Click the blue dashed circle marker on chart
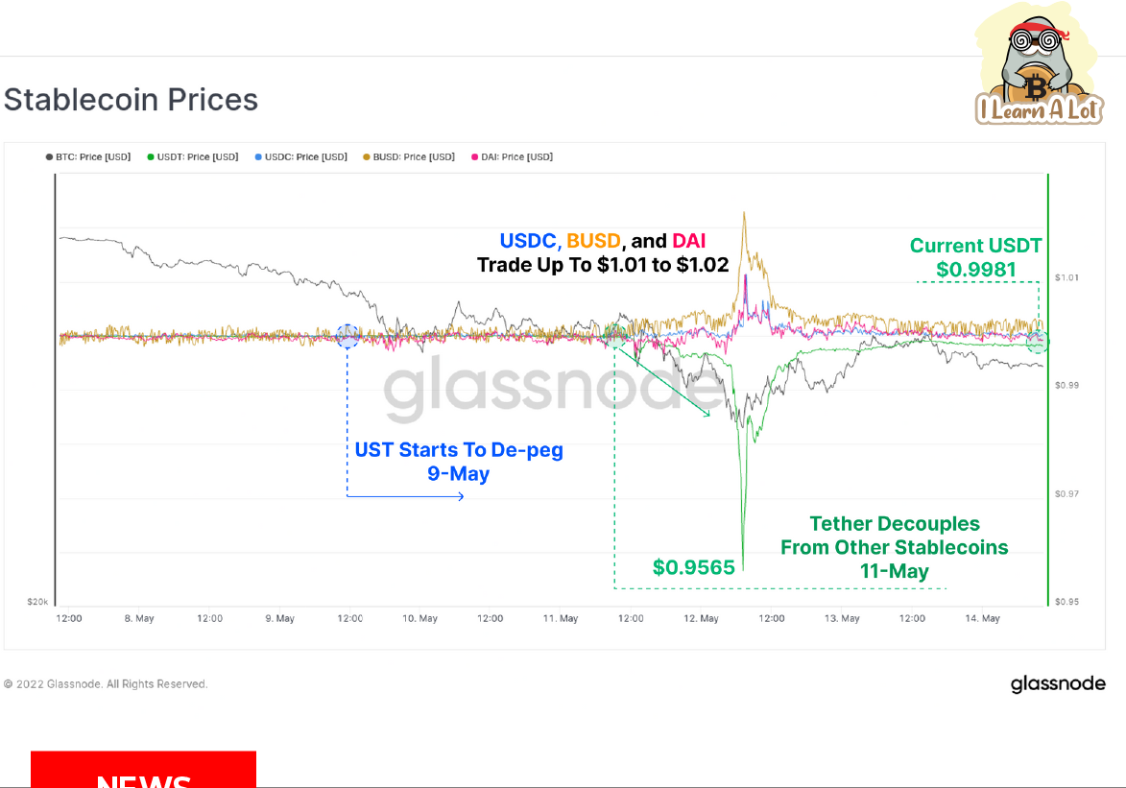1126x788 pixels. (348, 336)
